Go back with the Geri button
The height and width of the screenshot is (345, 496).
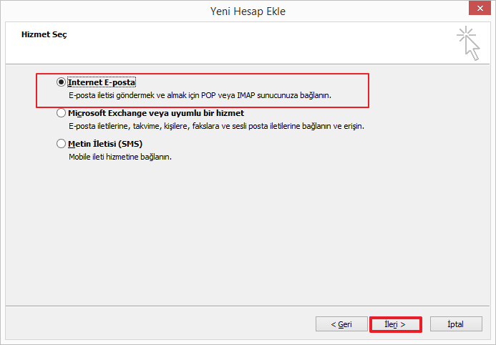point(341,324)
